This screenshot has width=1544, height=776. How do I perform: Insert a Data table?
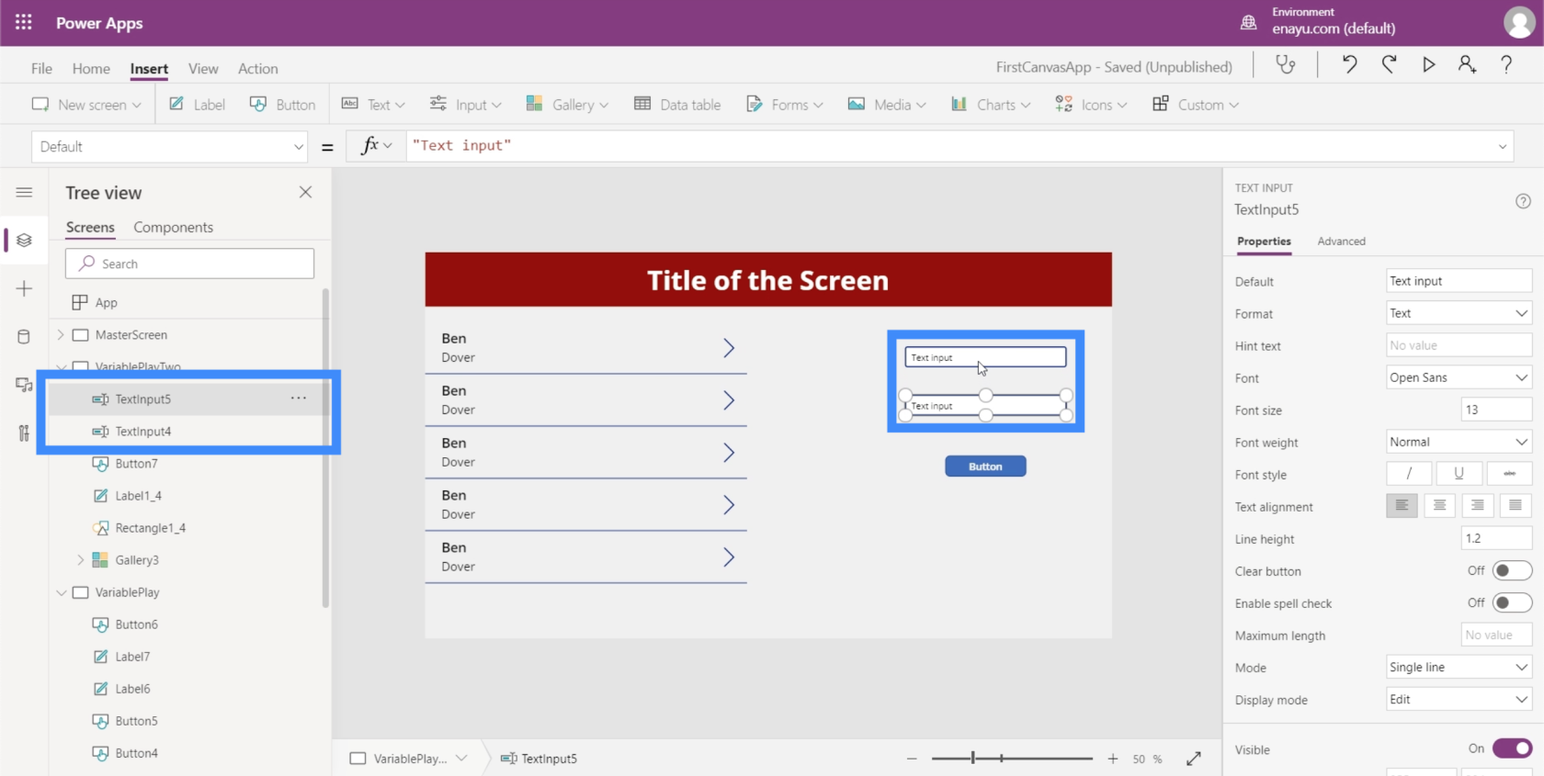coord(677,105)
